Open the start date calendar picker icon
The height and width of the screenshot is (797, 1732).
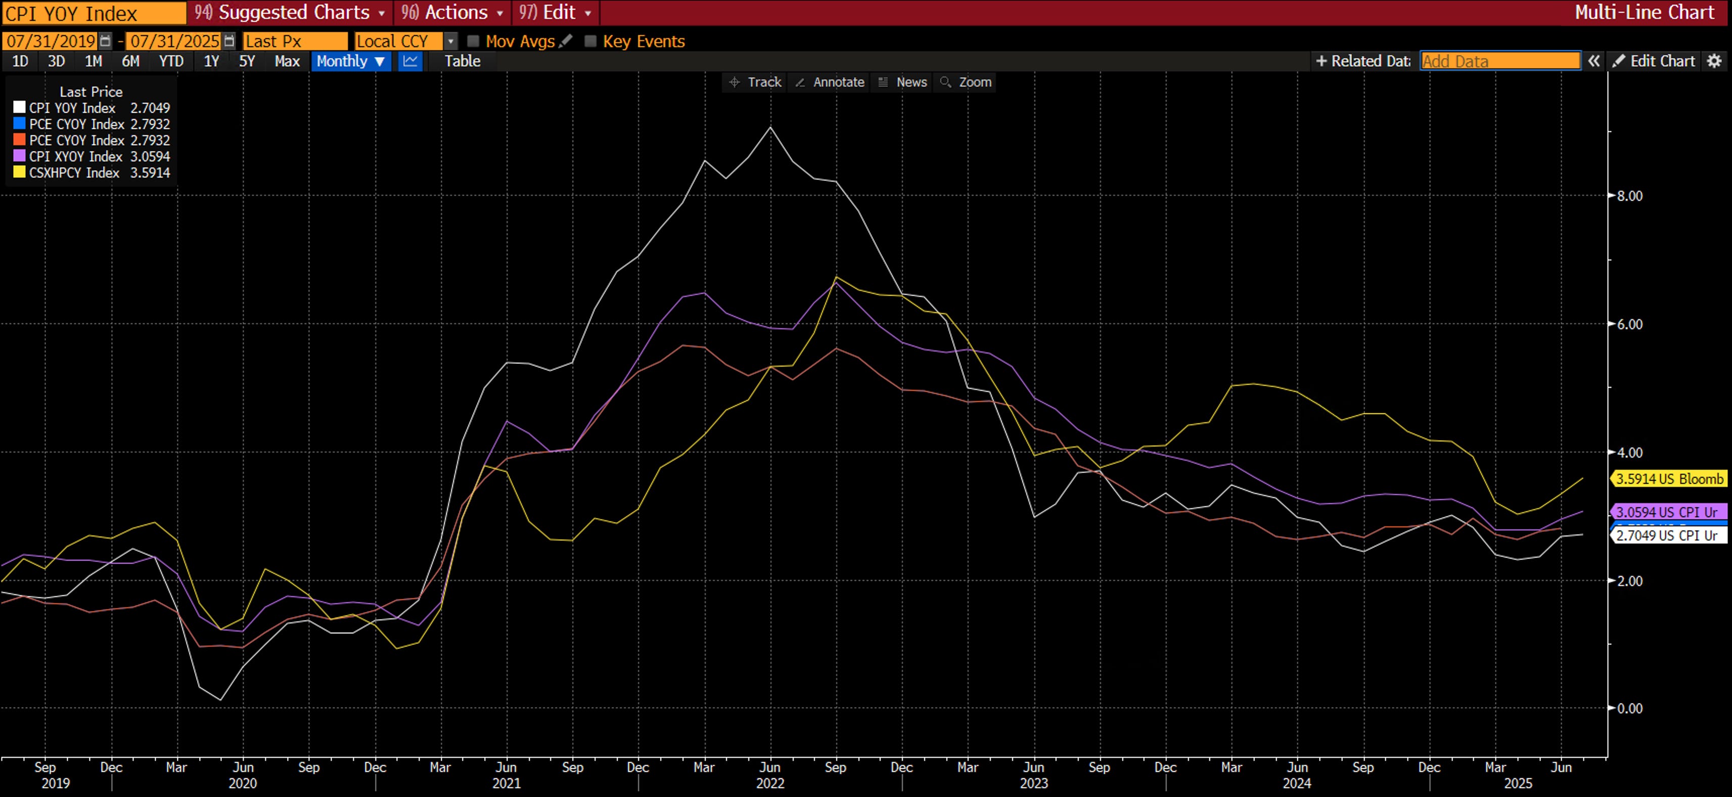click(106, 41)
